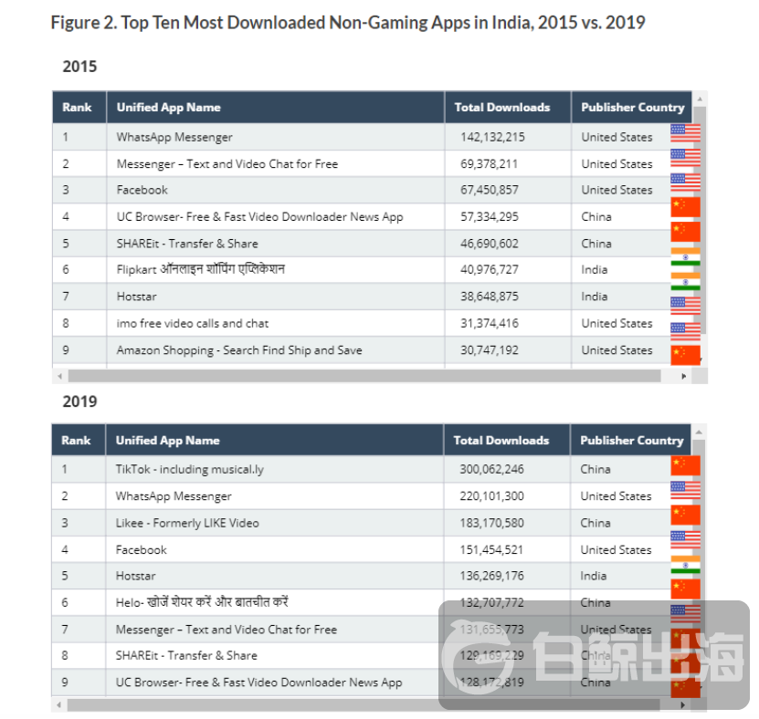This screenshot has height=719, width=759.
Task: Select 'SHAREit - Transfer & Share' in the 2015 table
Action: [187, 244]
